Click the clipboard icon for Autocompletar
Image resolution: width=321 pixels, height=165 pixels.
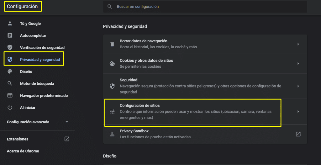click(x=10, y=35)
